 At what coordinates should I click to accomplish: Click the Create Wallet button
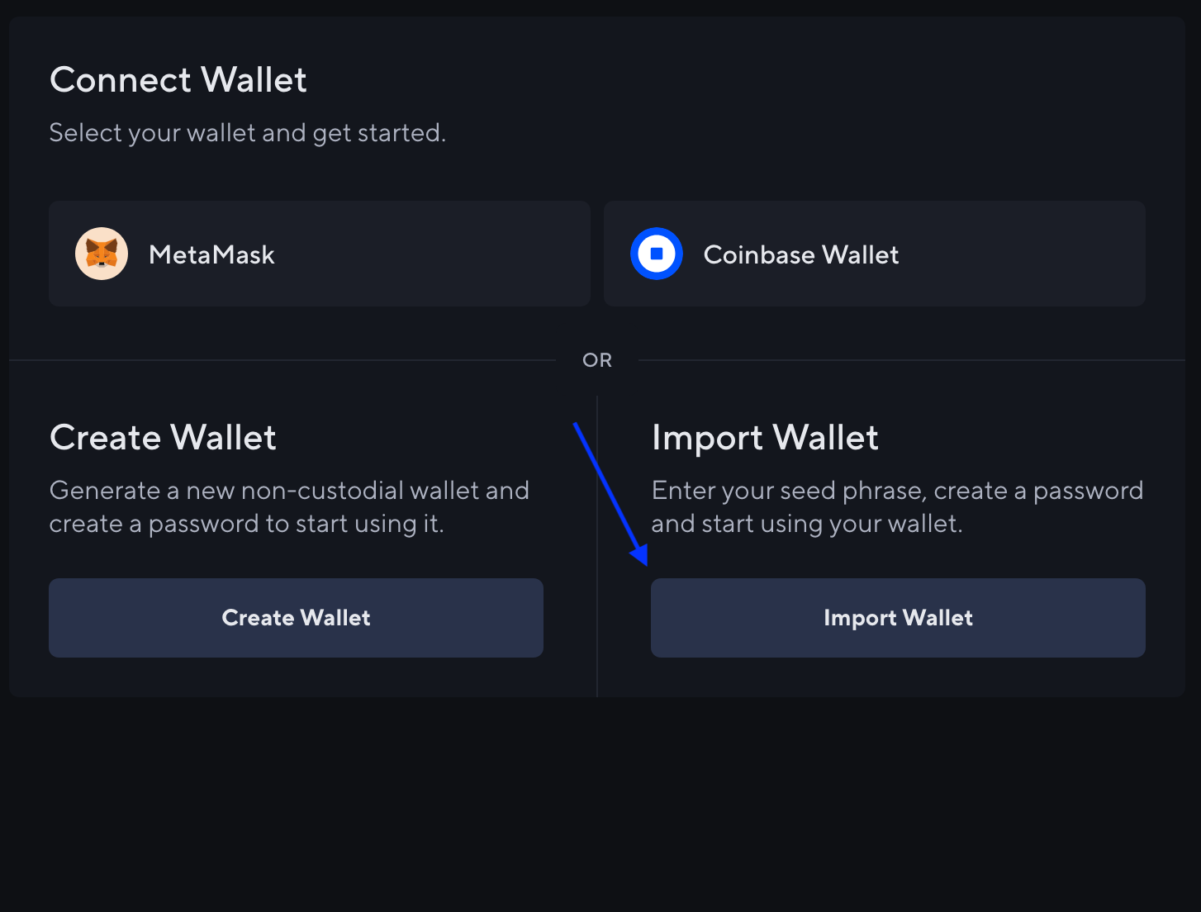coord(296,617)
